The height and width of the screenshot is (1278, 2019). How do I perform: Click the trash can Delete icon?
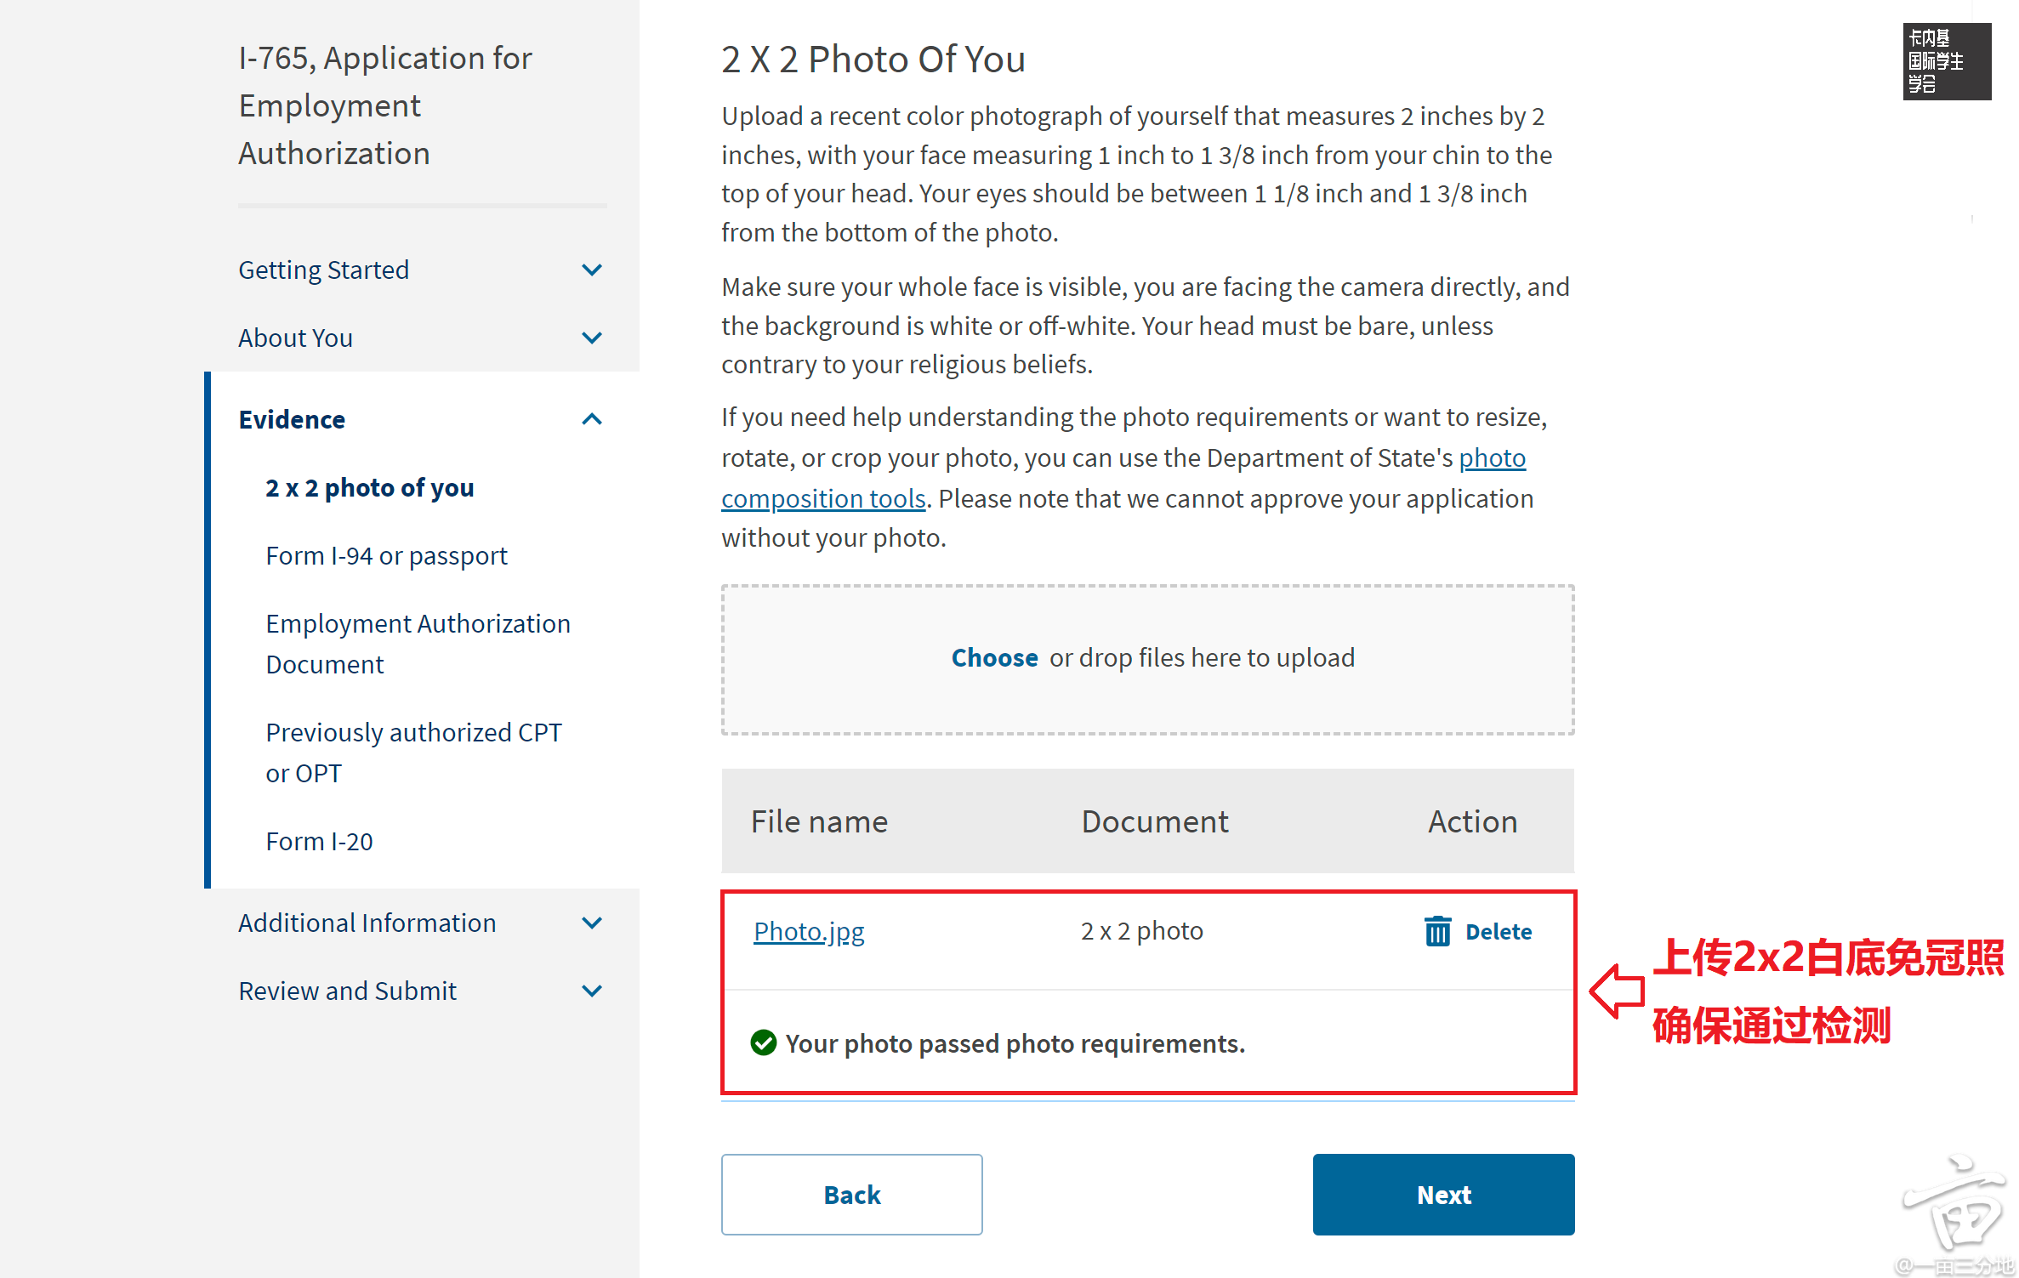tap(1437, 931)
